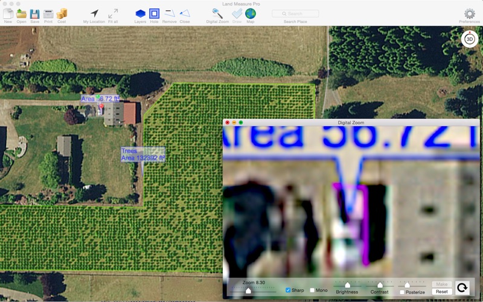483x302 pixels.
Task: Uncheck the Sharp checkbox
Action: [x=288, y=290]
